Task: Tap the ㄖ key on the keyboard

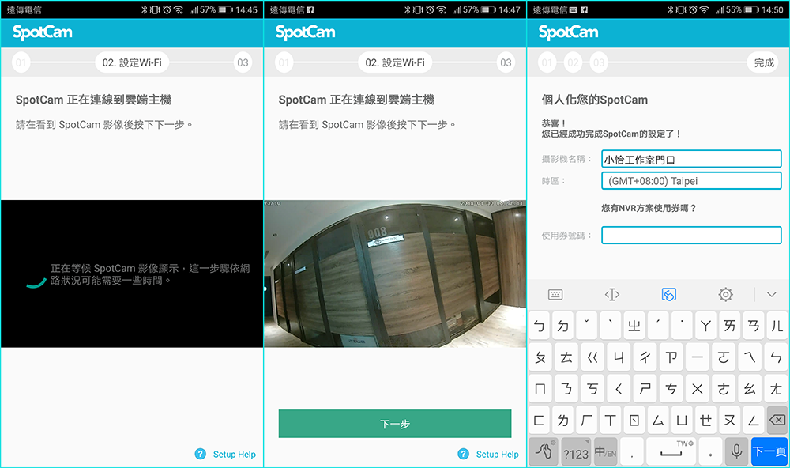Action: click(x=634, y=420)
